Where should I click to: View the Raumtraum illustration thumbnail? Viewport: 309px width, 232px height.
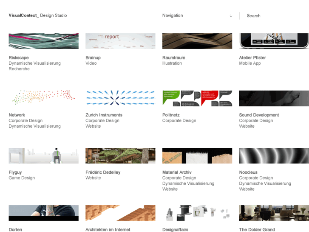point(197,41)
